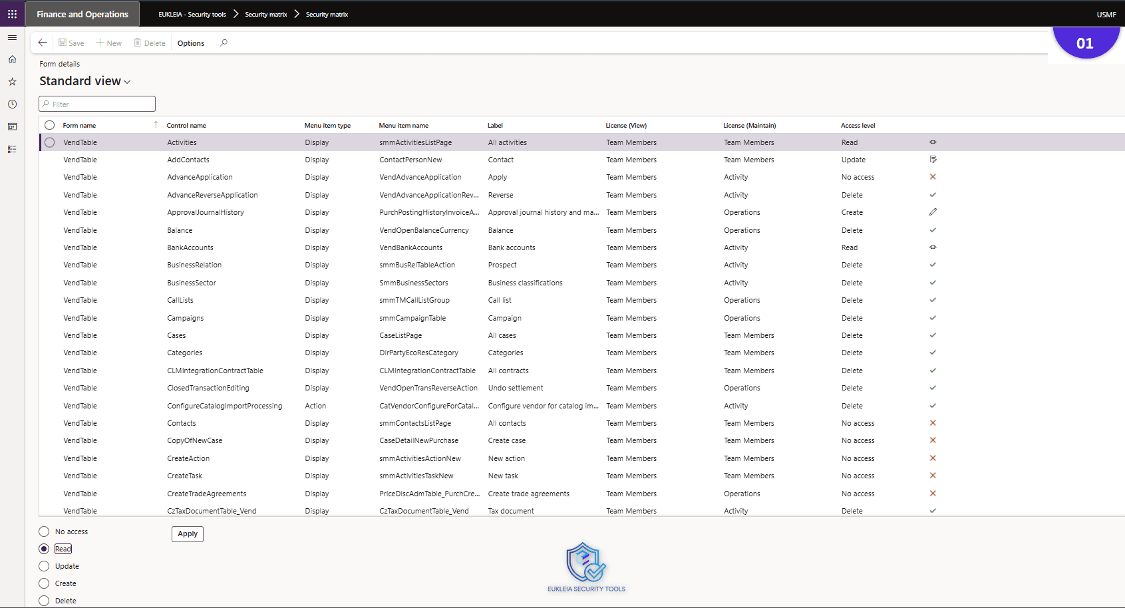Image resolution: width=1125 pixels, height=608 pixels.
Task: Click red X icon on CreateAction row
Action: pyautogui.click(x=933, y=458)
